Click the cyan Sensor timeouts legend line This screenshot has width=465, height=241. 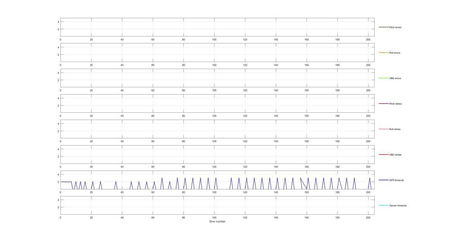point(384,205)
